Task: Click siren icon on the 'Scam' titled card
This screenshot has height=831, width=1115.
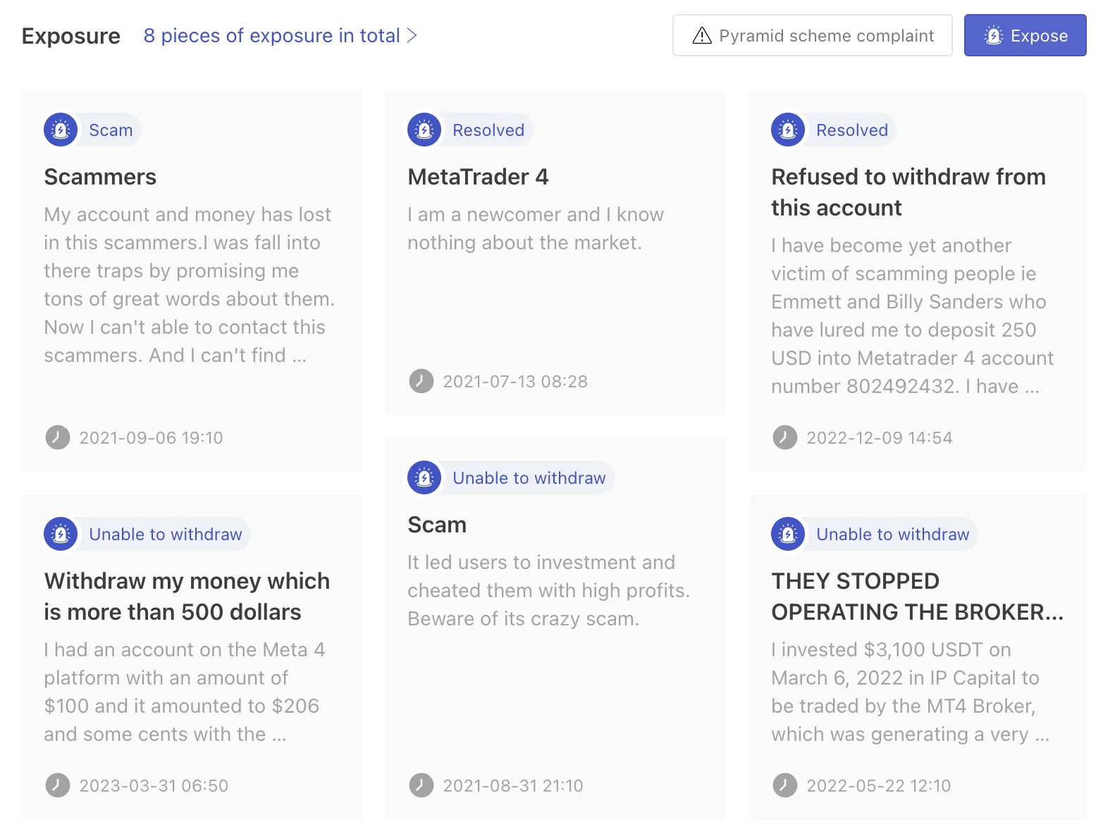Action: tap(424, 478)
